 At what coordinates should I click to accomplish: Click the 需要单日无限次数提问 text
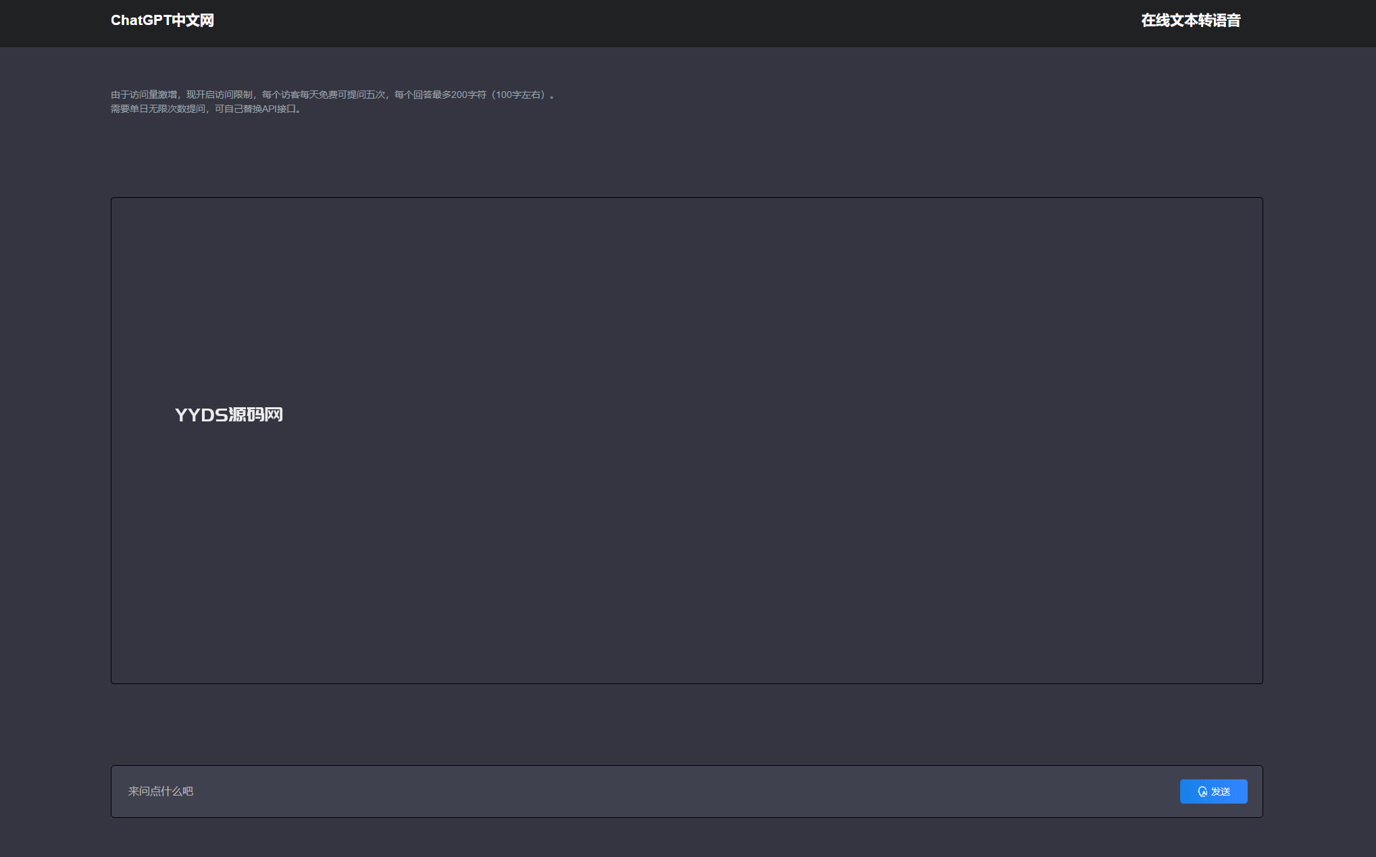point(158,109)
